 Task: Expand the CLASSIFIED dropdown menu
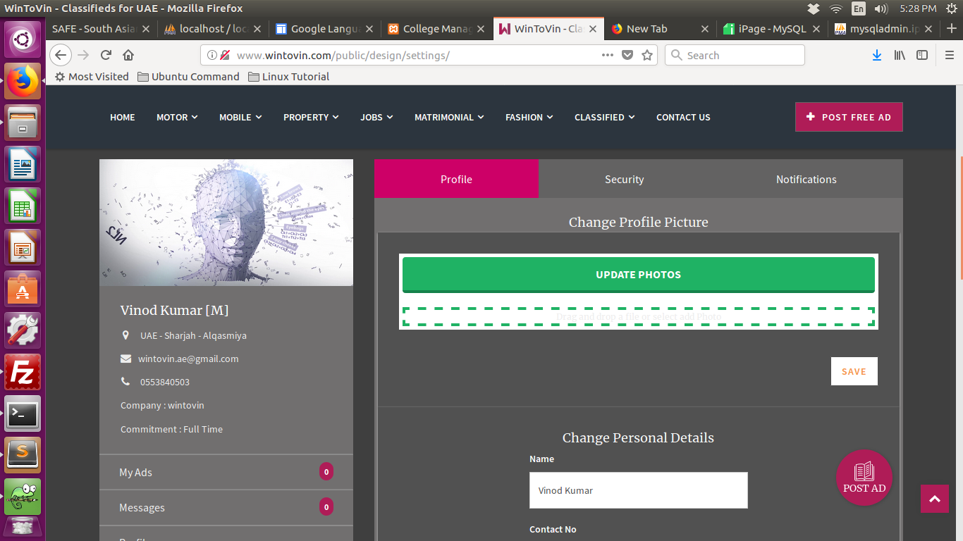(x=605, y=117)
